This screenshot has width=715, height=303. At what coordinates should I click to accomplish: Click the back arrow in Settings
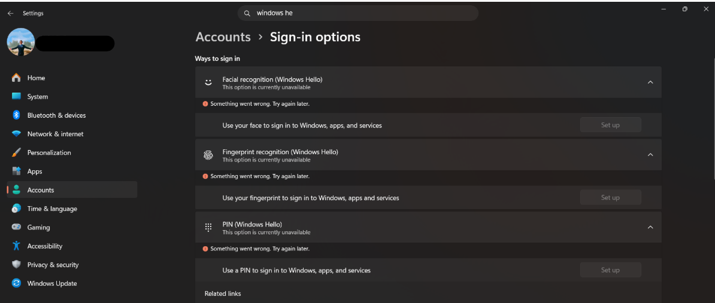click(x=11, y=14)
